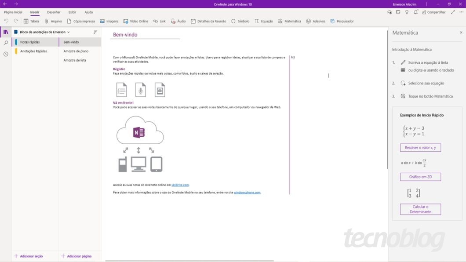Record audio using the Áudio icon
This screenshot has height=262, width=466.
pyautogui.click(x=178, y=21)
